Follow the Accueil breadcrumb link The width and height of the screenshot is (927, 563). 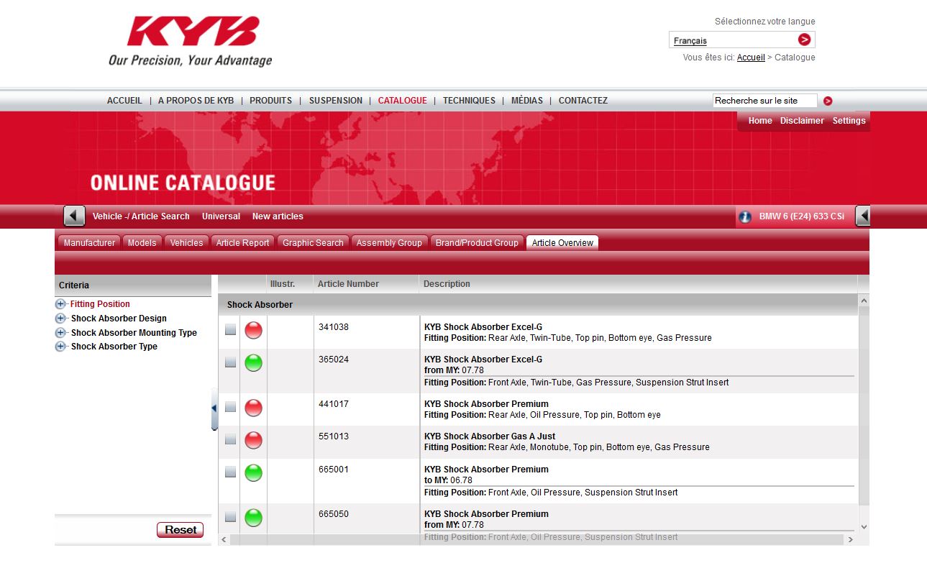(751, 58)
